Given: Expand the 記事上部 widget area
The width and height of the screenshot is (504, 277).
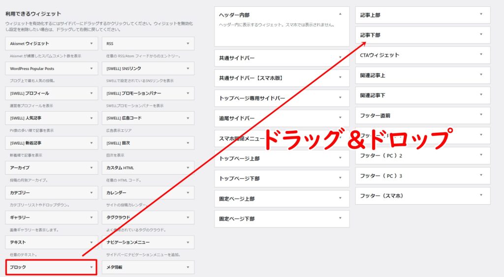Looking at the screenshot, I should pyautogui.click(x=481, y=15).
